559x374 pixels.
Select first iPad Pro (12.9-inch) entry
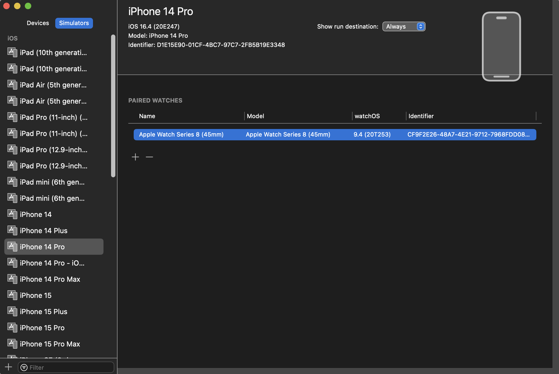tap(53, 149)
